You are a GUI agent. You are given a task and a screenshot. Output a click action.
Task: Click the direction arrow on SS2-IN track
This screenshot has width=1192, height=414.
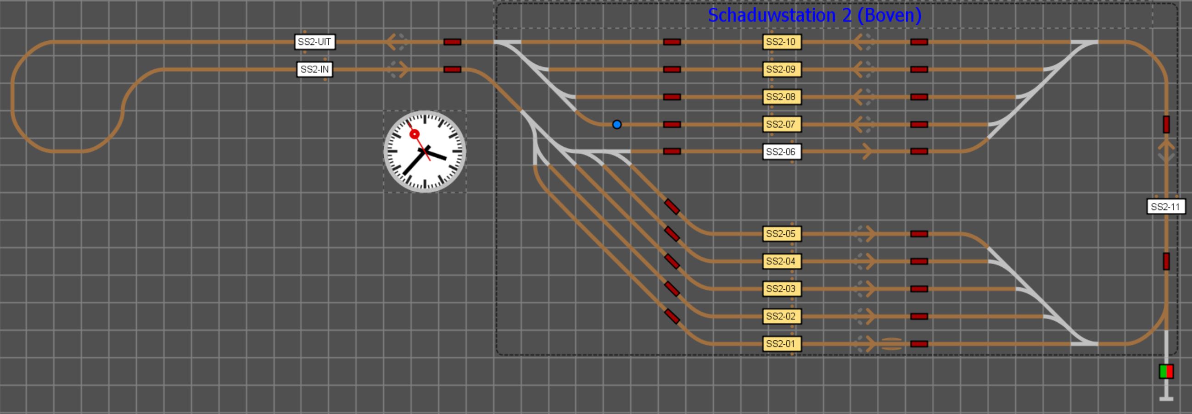[399, 70]
